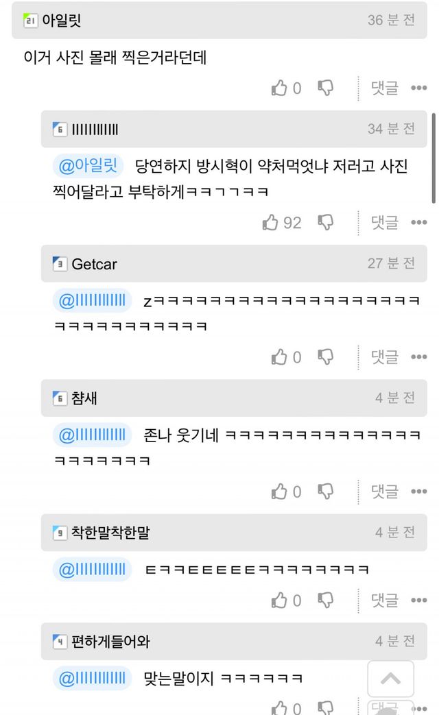Open three-dot menu on 참새's reply

click(418, 491)
